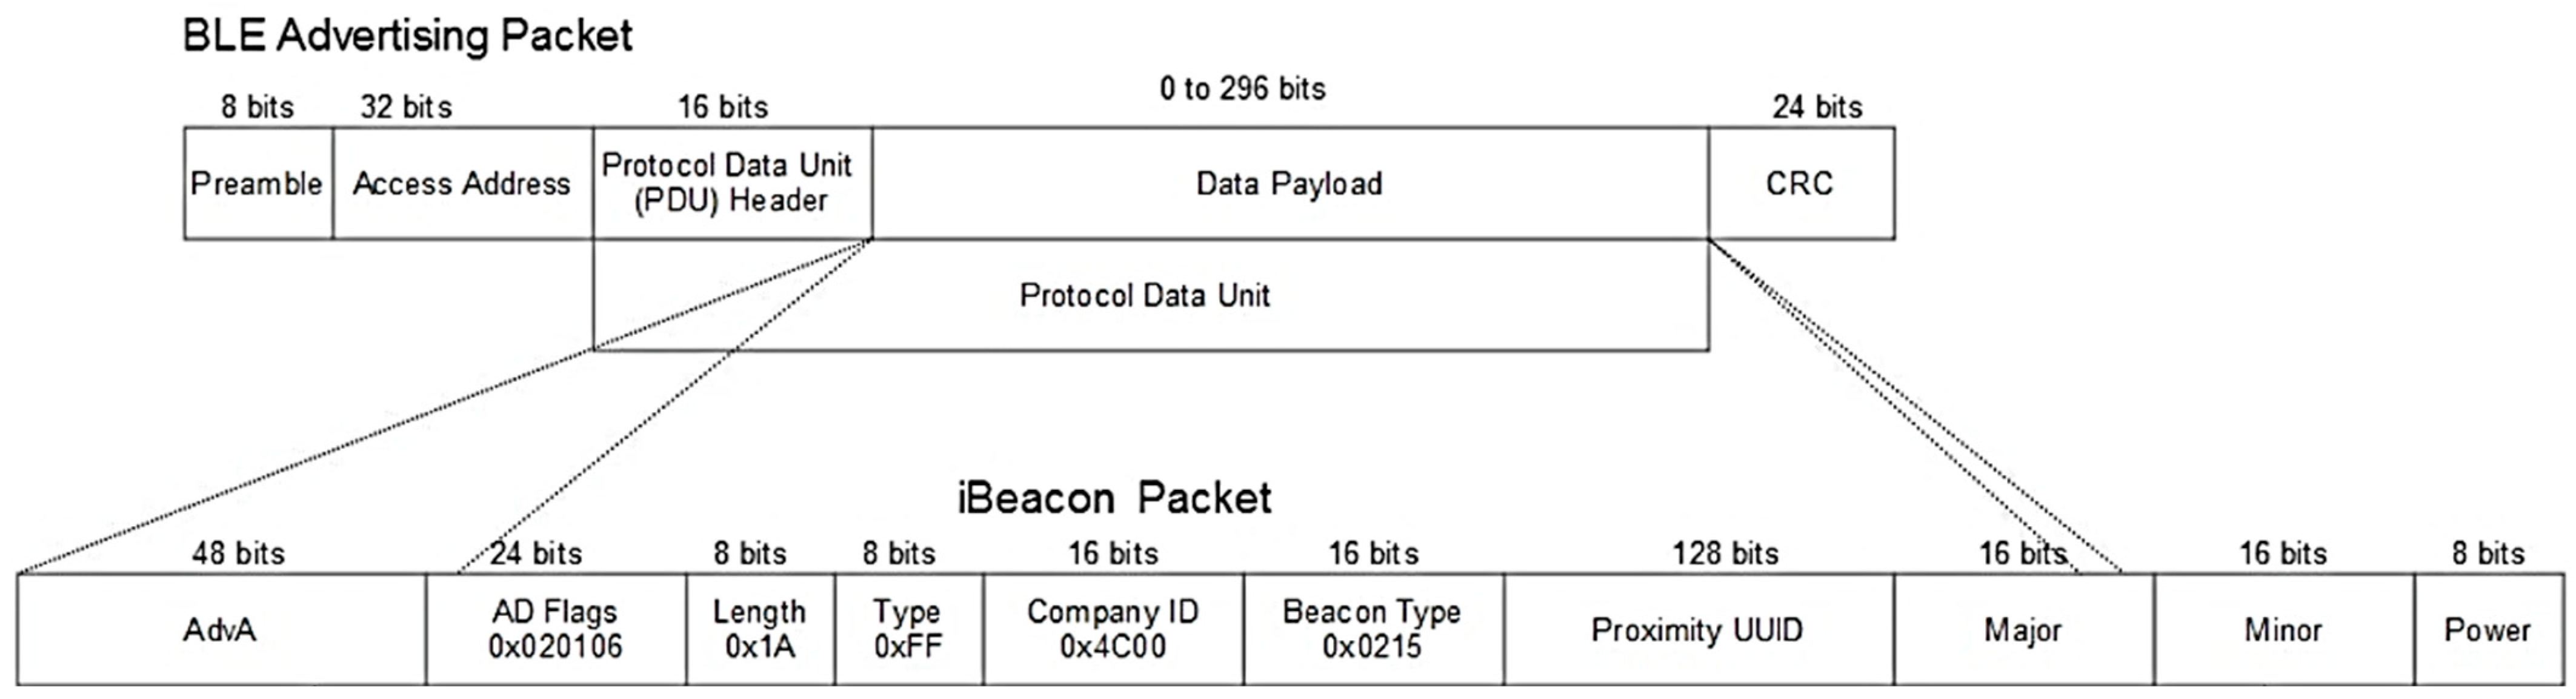Click the Company ID 0x4C00 field
The height and width of the screenshot is (699, 2576).
[1113, 629]
